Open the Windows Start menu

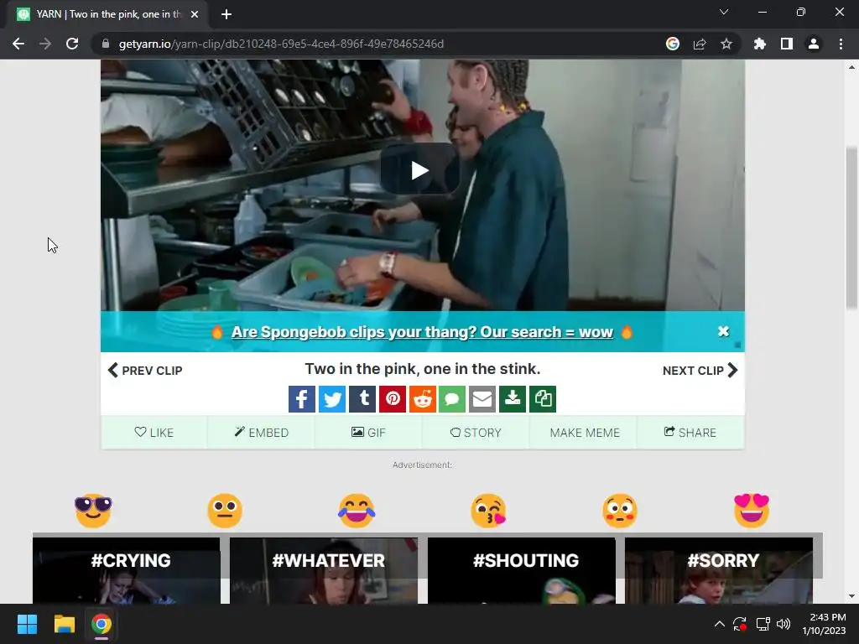point(27,624)
